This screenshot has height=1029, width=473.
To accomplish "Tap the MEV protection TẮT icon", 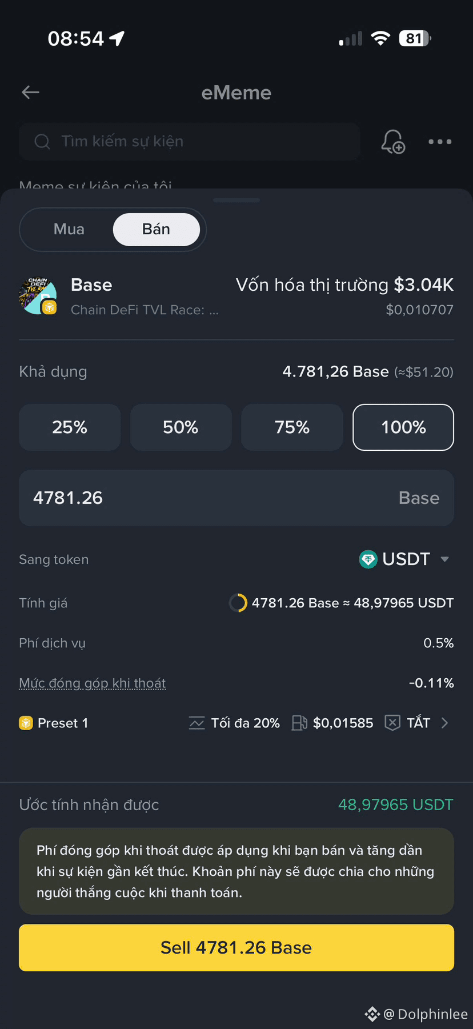I will click(x=392, y=723).
